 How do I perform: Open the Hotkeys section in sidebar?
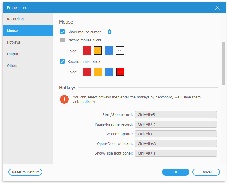14,42
